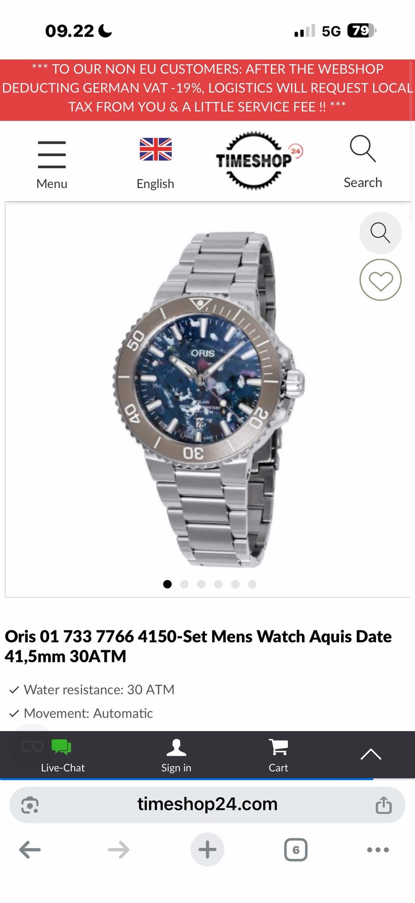This screenshot has width=415, height=903.
Task: Tap the timeshop24.com address field
Action: (207, 804)
